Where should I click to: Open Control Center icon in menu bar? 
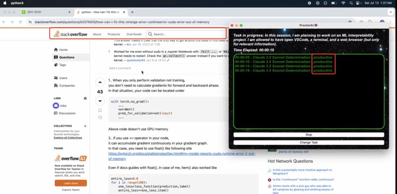tap(358, 3)
